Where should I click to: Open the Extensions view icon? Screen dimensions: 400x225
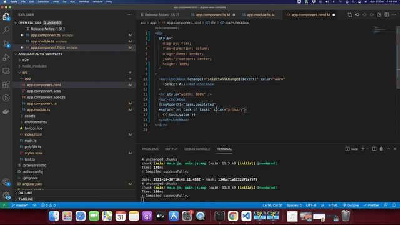tap(6, 84)
